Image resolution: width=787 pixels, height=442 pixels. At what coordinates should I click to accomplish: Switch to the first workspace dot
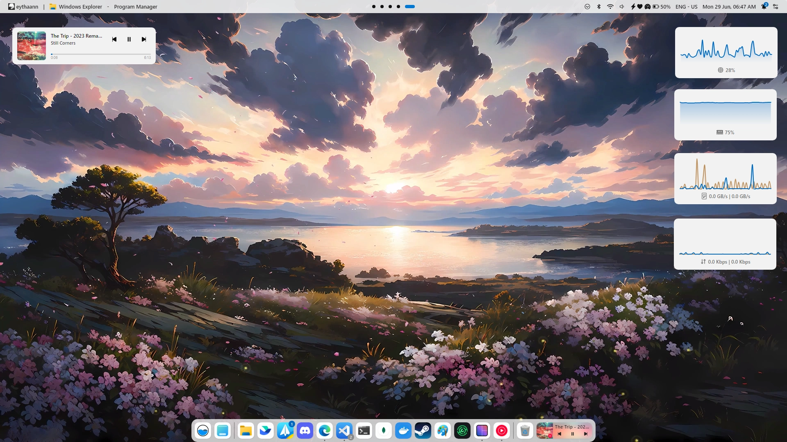coord(374,7)
